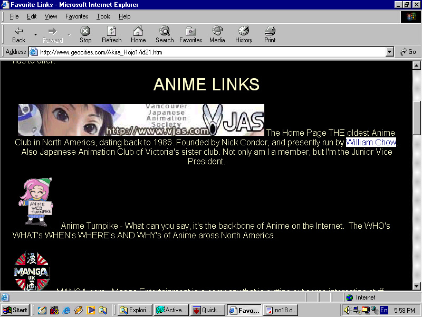Open the Start menu
The height and width of the screenshot is (317, 422).
[15, 310]
